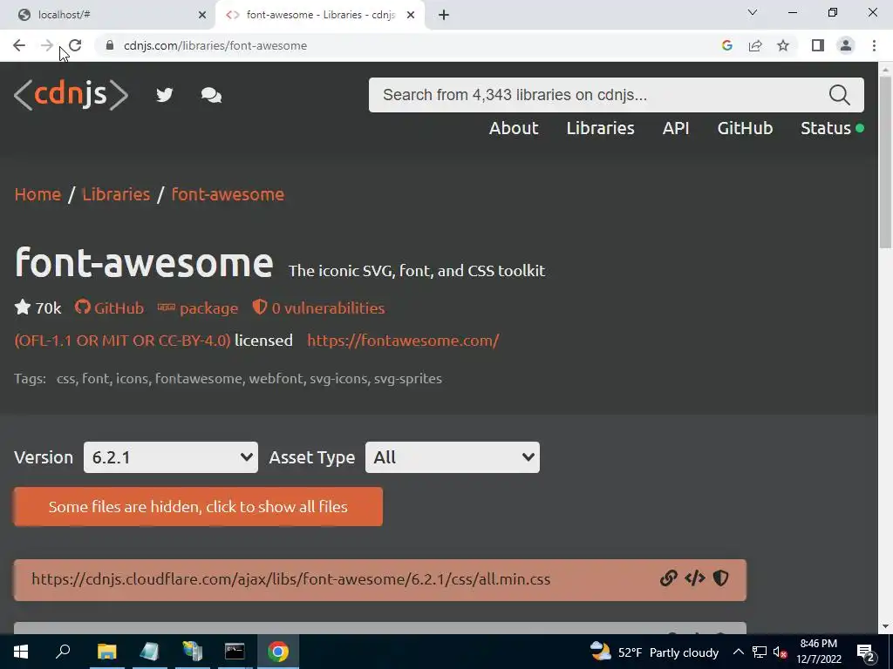Copy SRI hash shield icon
Screen dimensions: 893x669
point(720,578)
